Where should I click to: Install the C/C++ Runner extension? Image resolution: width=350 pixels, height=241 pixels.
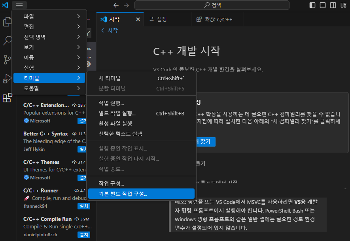point(83,206)
